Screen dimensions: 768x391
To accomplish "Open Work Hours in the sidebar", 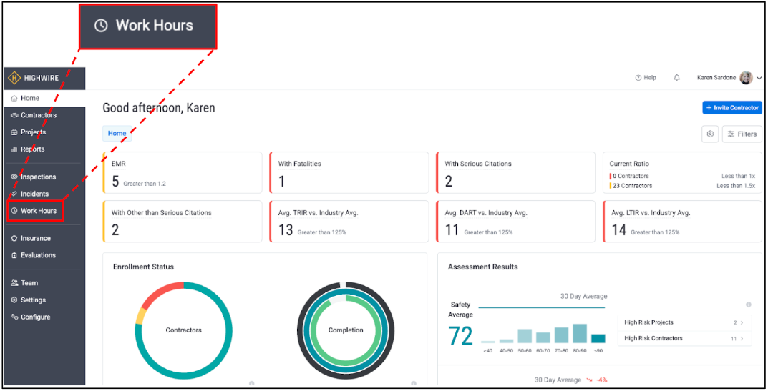I will click(39, 211).
